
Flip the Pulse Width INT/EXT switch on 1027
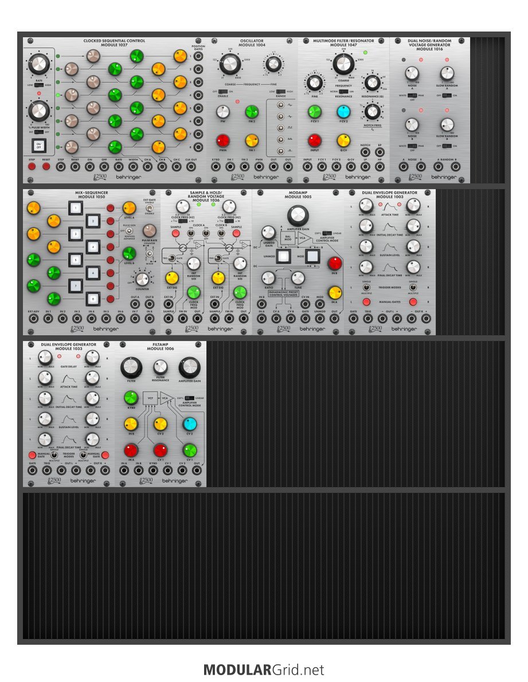[39, 132]
